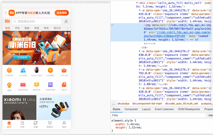The width and height of the screenshot is (213, 135).
Task: Select the div.component-list-main breadcrumb
Action: [147, 104]
